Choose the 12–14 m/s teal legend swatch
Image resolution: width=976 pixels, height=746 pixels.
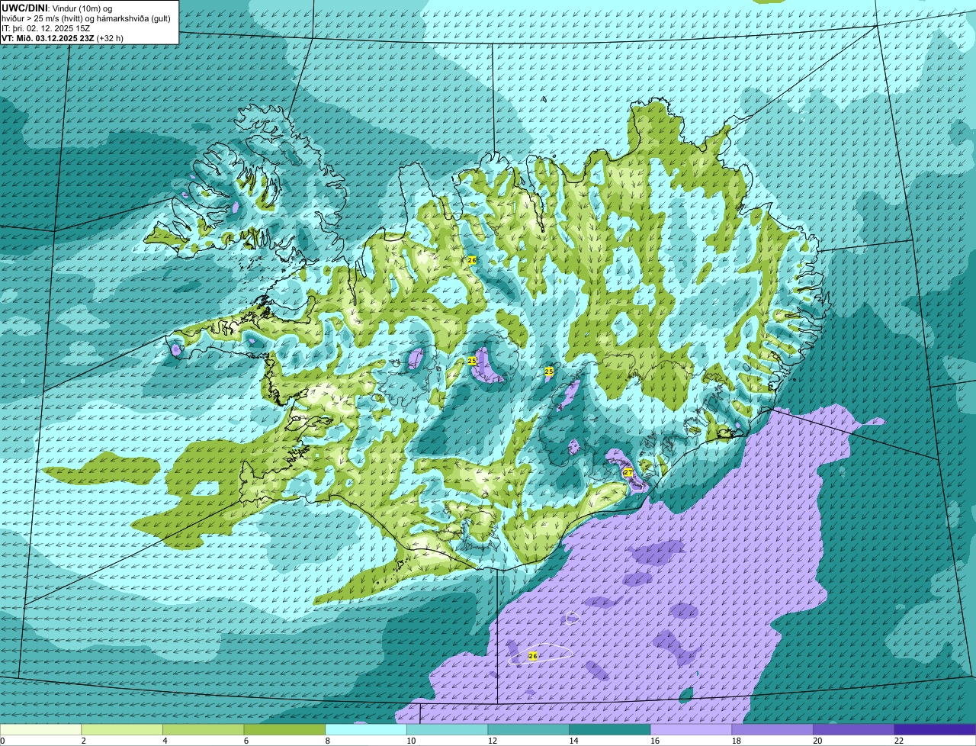[528, 730]
